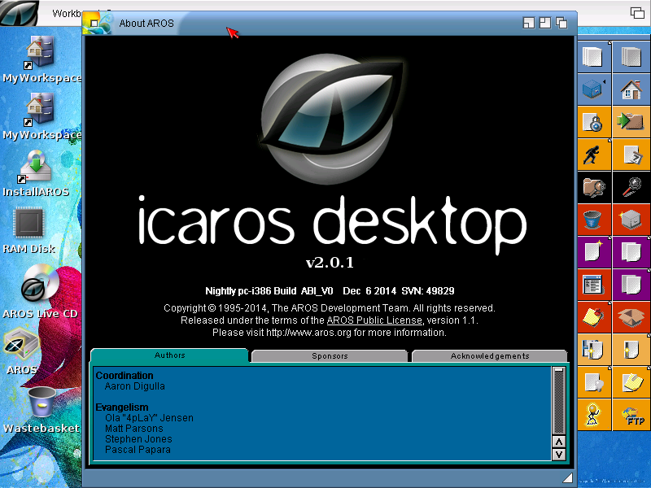This screenshot has height=488, width=651.
Task: Click the 'Pascal Papara' entry
Action: click(138, 450)
